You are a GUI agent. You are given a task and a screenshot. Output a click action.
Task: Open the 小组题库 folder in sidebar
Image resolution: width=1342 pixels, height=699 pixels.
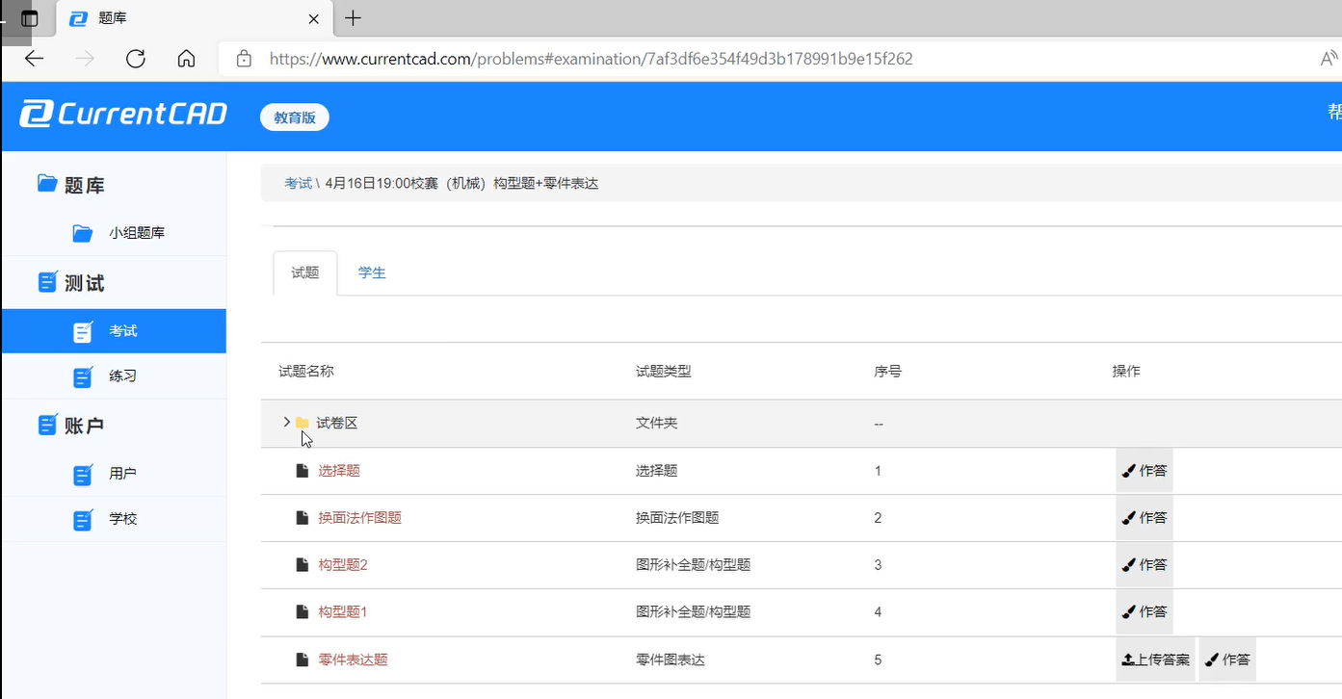(x=136, y=233)
